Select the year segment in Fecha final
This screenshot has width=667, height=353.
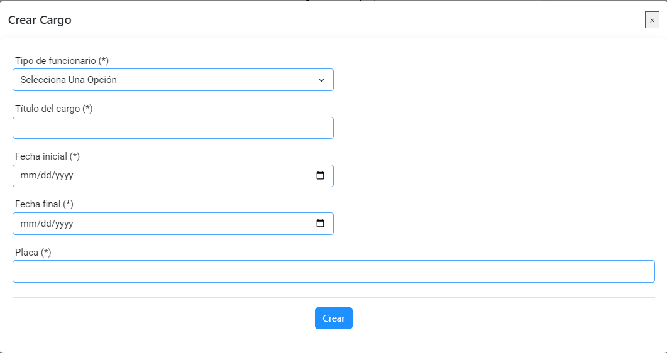pyautogui.click(x=63, y=224)
